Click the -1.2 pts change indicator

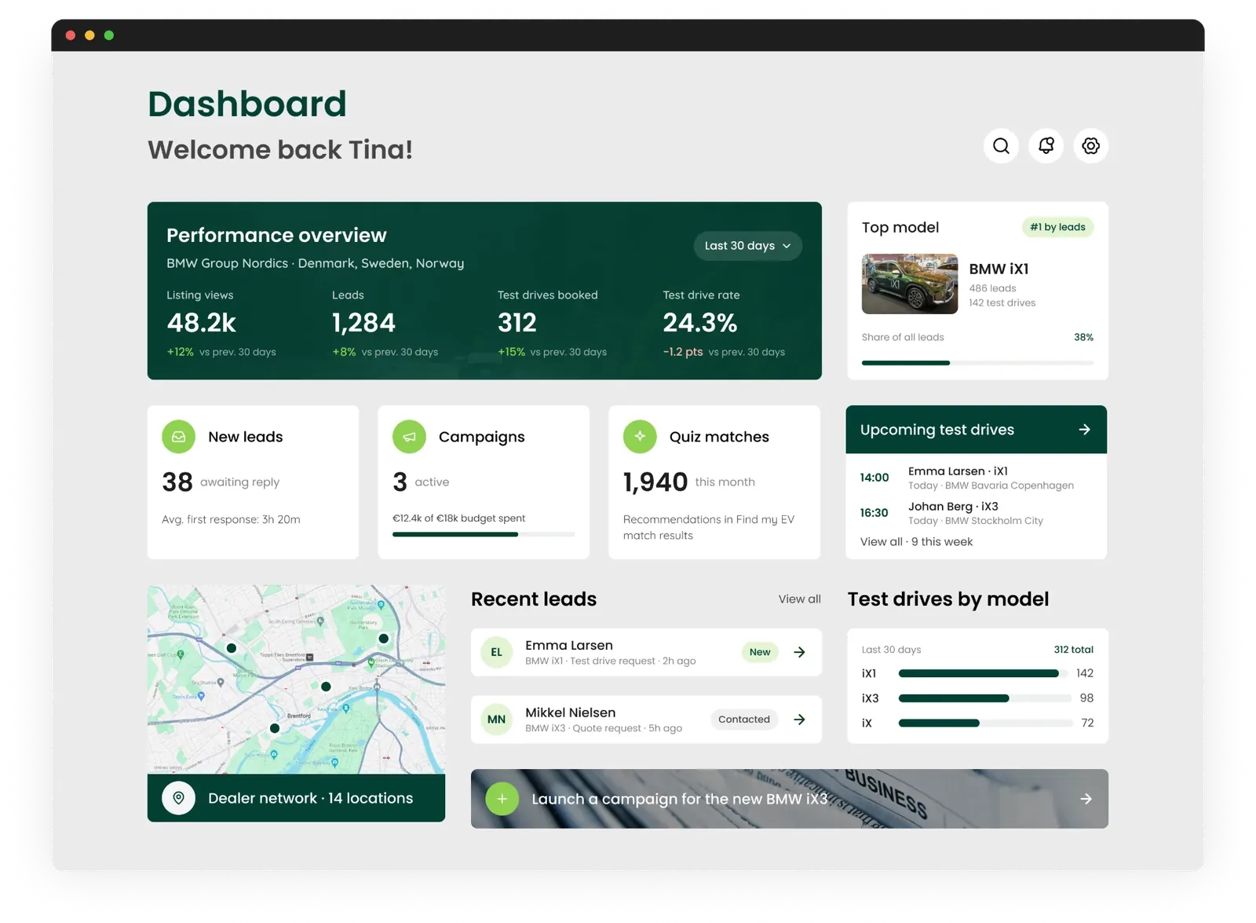683,352
